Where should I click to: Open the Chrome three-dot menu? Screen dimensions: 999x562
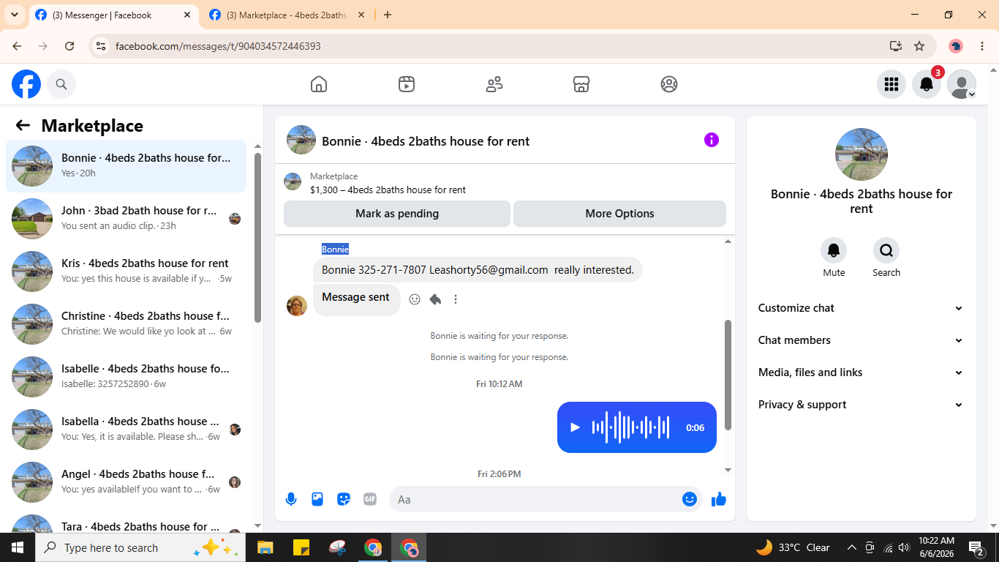[982, 46]
